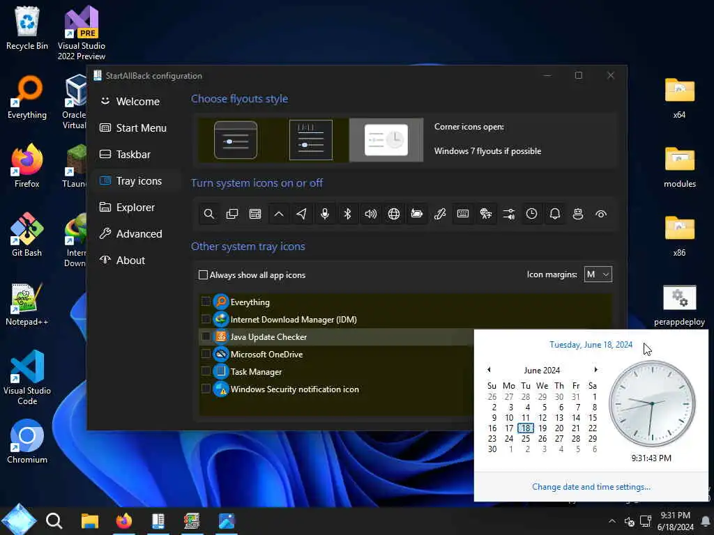
Task: Open the taskbar notification bell
Action: click(x=706, y=521)
